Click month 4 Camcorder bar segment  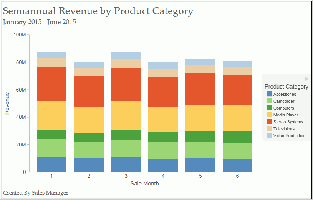163,151
